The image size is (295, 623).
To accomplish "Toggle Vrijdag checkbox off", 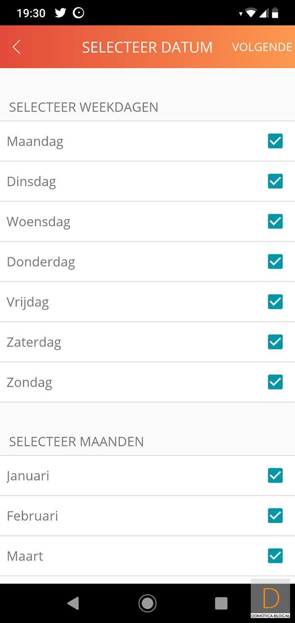I will [275, 302].
